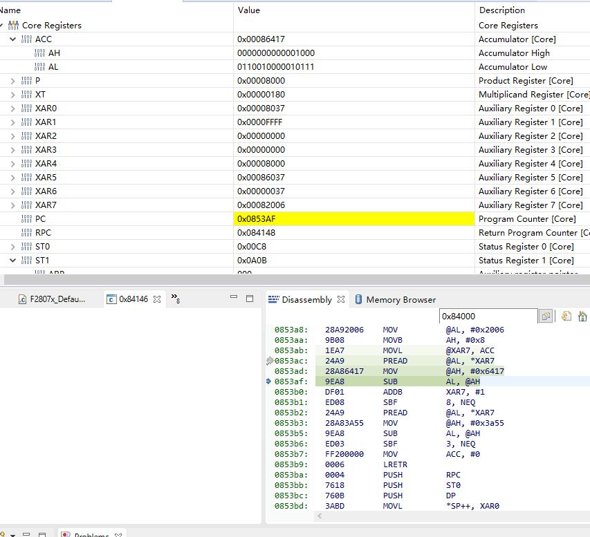Close the 0x84146 editor tab
Image resolution: width=590 pixels, height=537 pixels.
pyautogui.click(x=157, y=299)
